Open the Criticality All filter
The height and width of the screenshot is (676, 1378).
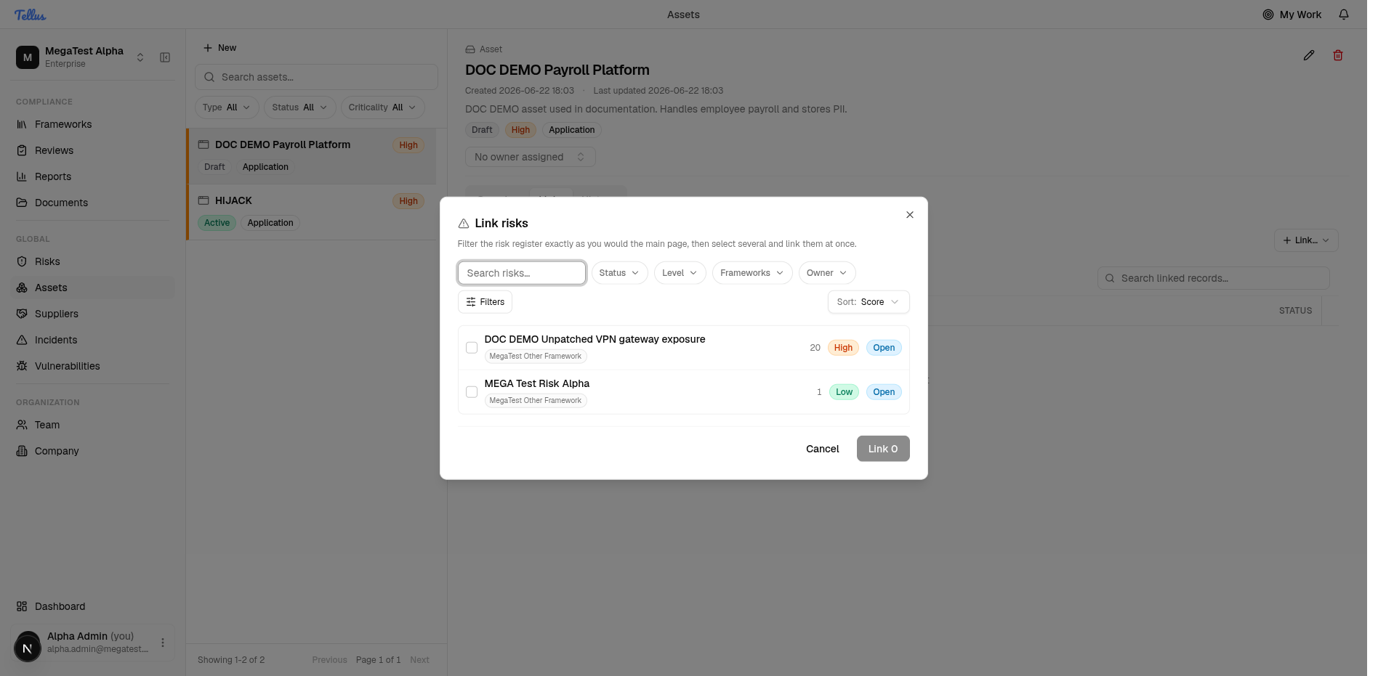pos(382,107)
